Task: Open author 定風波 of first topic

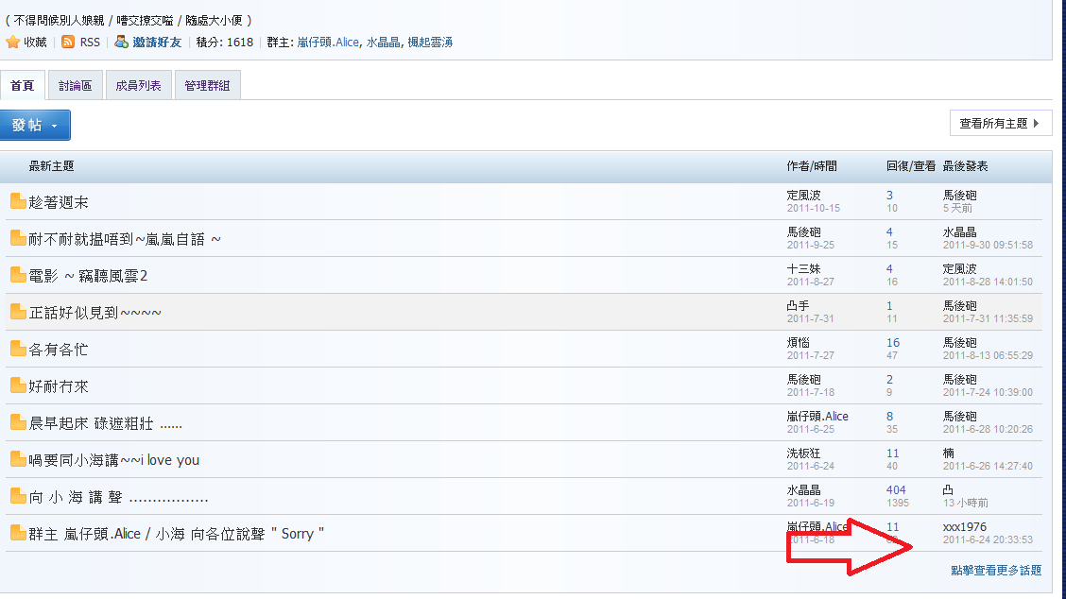Action: pos(804,196)
